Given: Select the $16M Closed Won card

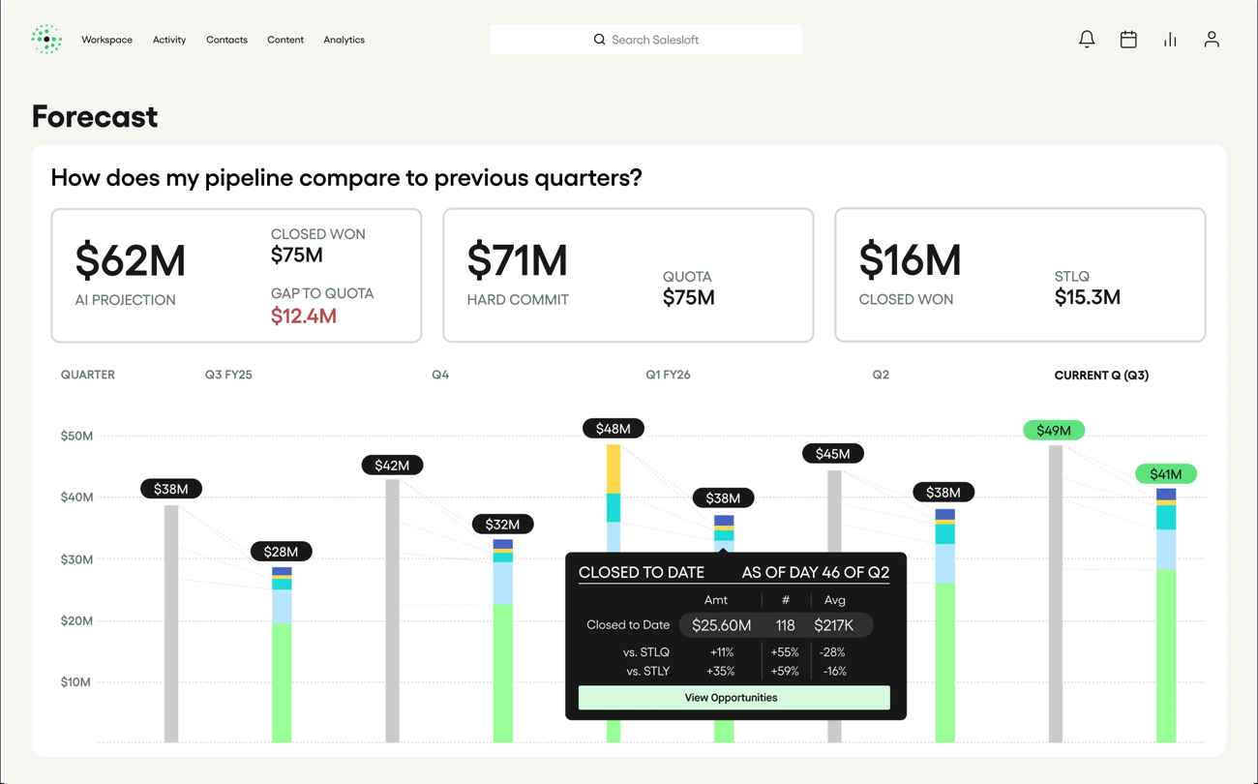Looking at the screenshot, I should pyautogui.click(x=1020, y=276).
